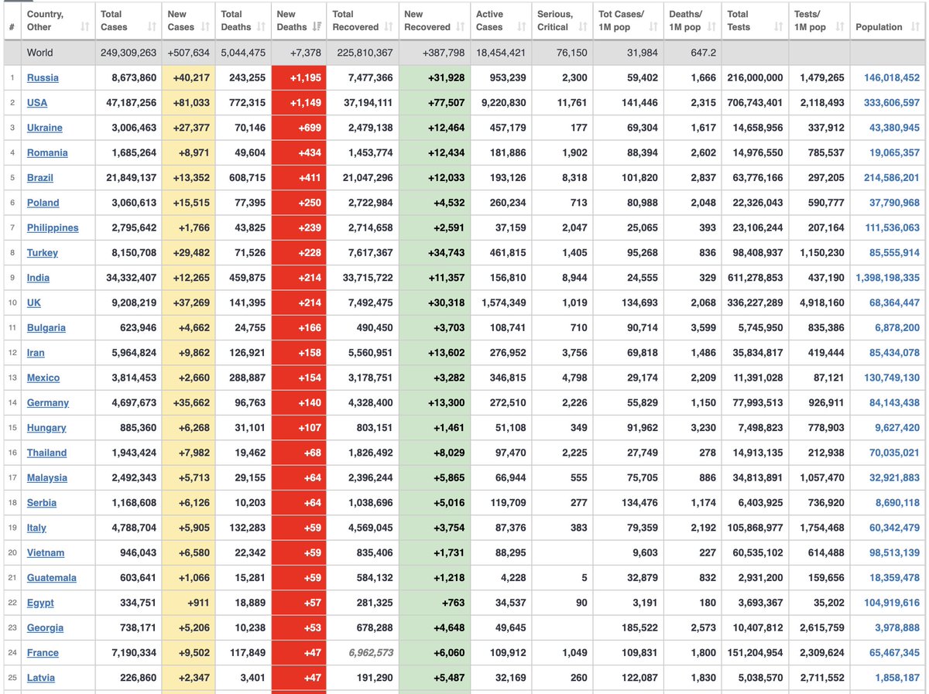The width and height of the screenshot is (929, 694).
Task: Select Bulgaria deaths per million 3,599
Action: click(704, 328)
